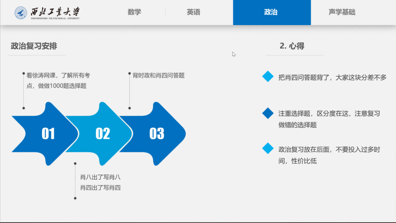The width and height of the screenshot is (396, 223).
Task: Click the 2. 心得 section heading
Action: point(292,46)
